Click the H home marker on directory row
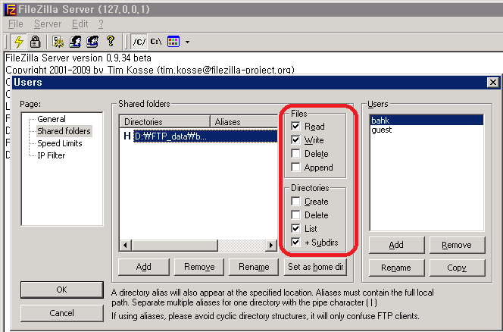 pos(127,136)
